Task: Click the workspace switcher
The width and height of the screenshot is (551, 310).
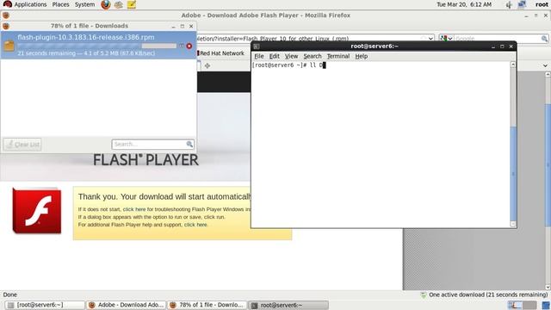Action: [523, 305]
